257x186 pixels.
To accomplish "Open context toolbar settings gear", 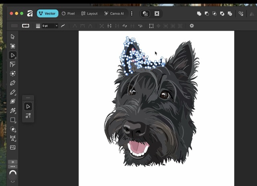I will coord(192,26).
